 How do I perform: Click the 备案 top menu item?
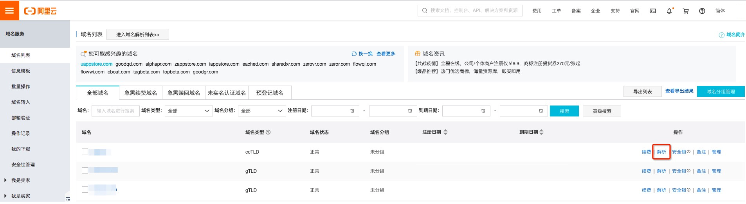[576, 11]
